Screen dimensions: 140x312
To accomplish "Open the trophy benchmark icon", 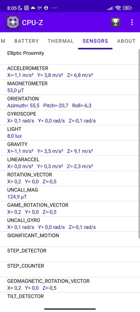I will [115, 22].
